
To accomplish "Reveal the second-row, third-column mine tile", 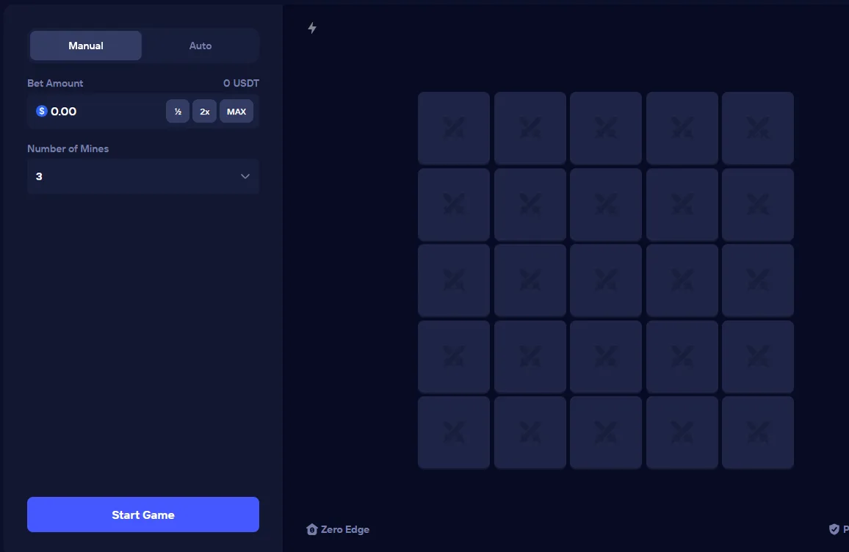I will click(606, 204).
